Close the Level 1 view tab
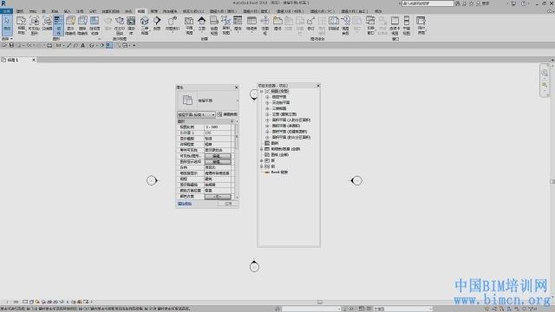555x312 pixels. [34, 60]
